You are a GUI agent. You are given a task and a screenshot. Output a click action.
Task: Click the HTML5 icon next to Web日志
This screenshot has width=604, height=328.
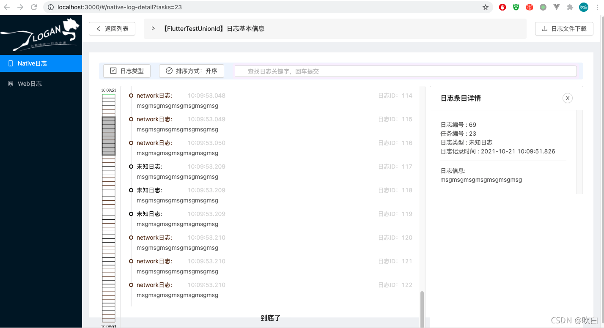[x=10, y=83]
